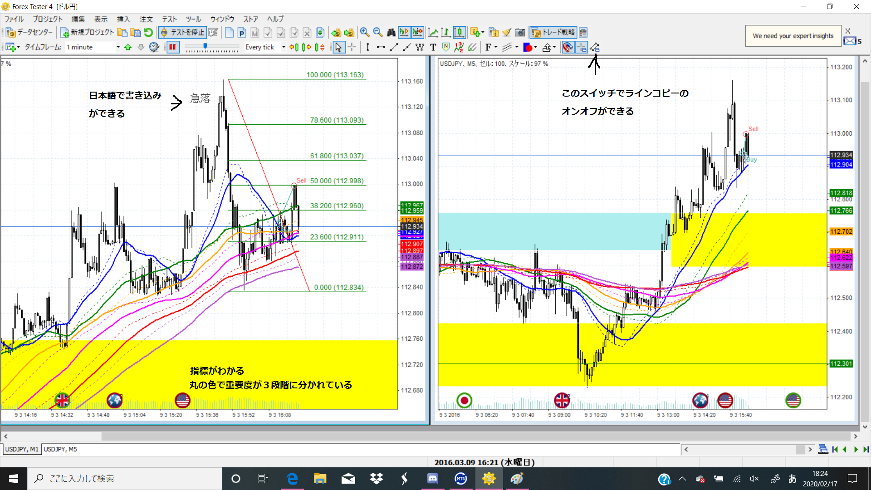Open the timeframe 1 minute dropdown
871x490 pixels.
(x=118, y=47)
